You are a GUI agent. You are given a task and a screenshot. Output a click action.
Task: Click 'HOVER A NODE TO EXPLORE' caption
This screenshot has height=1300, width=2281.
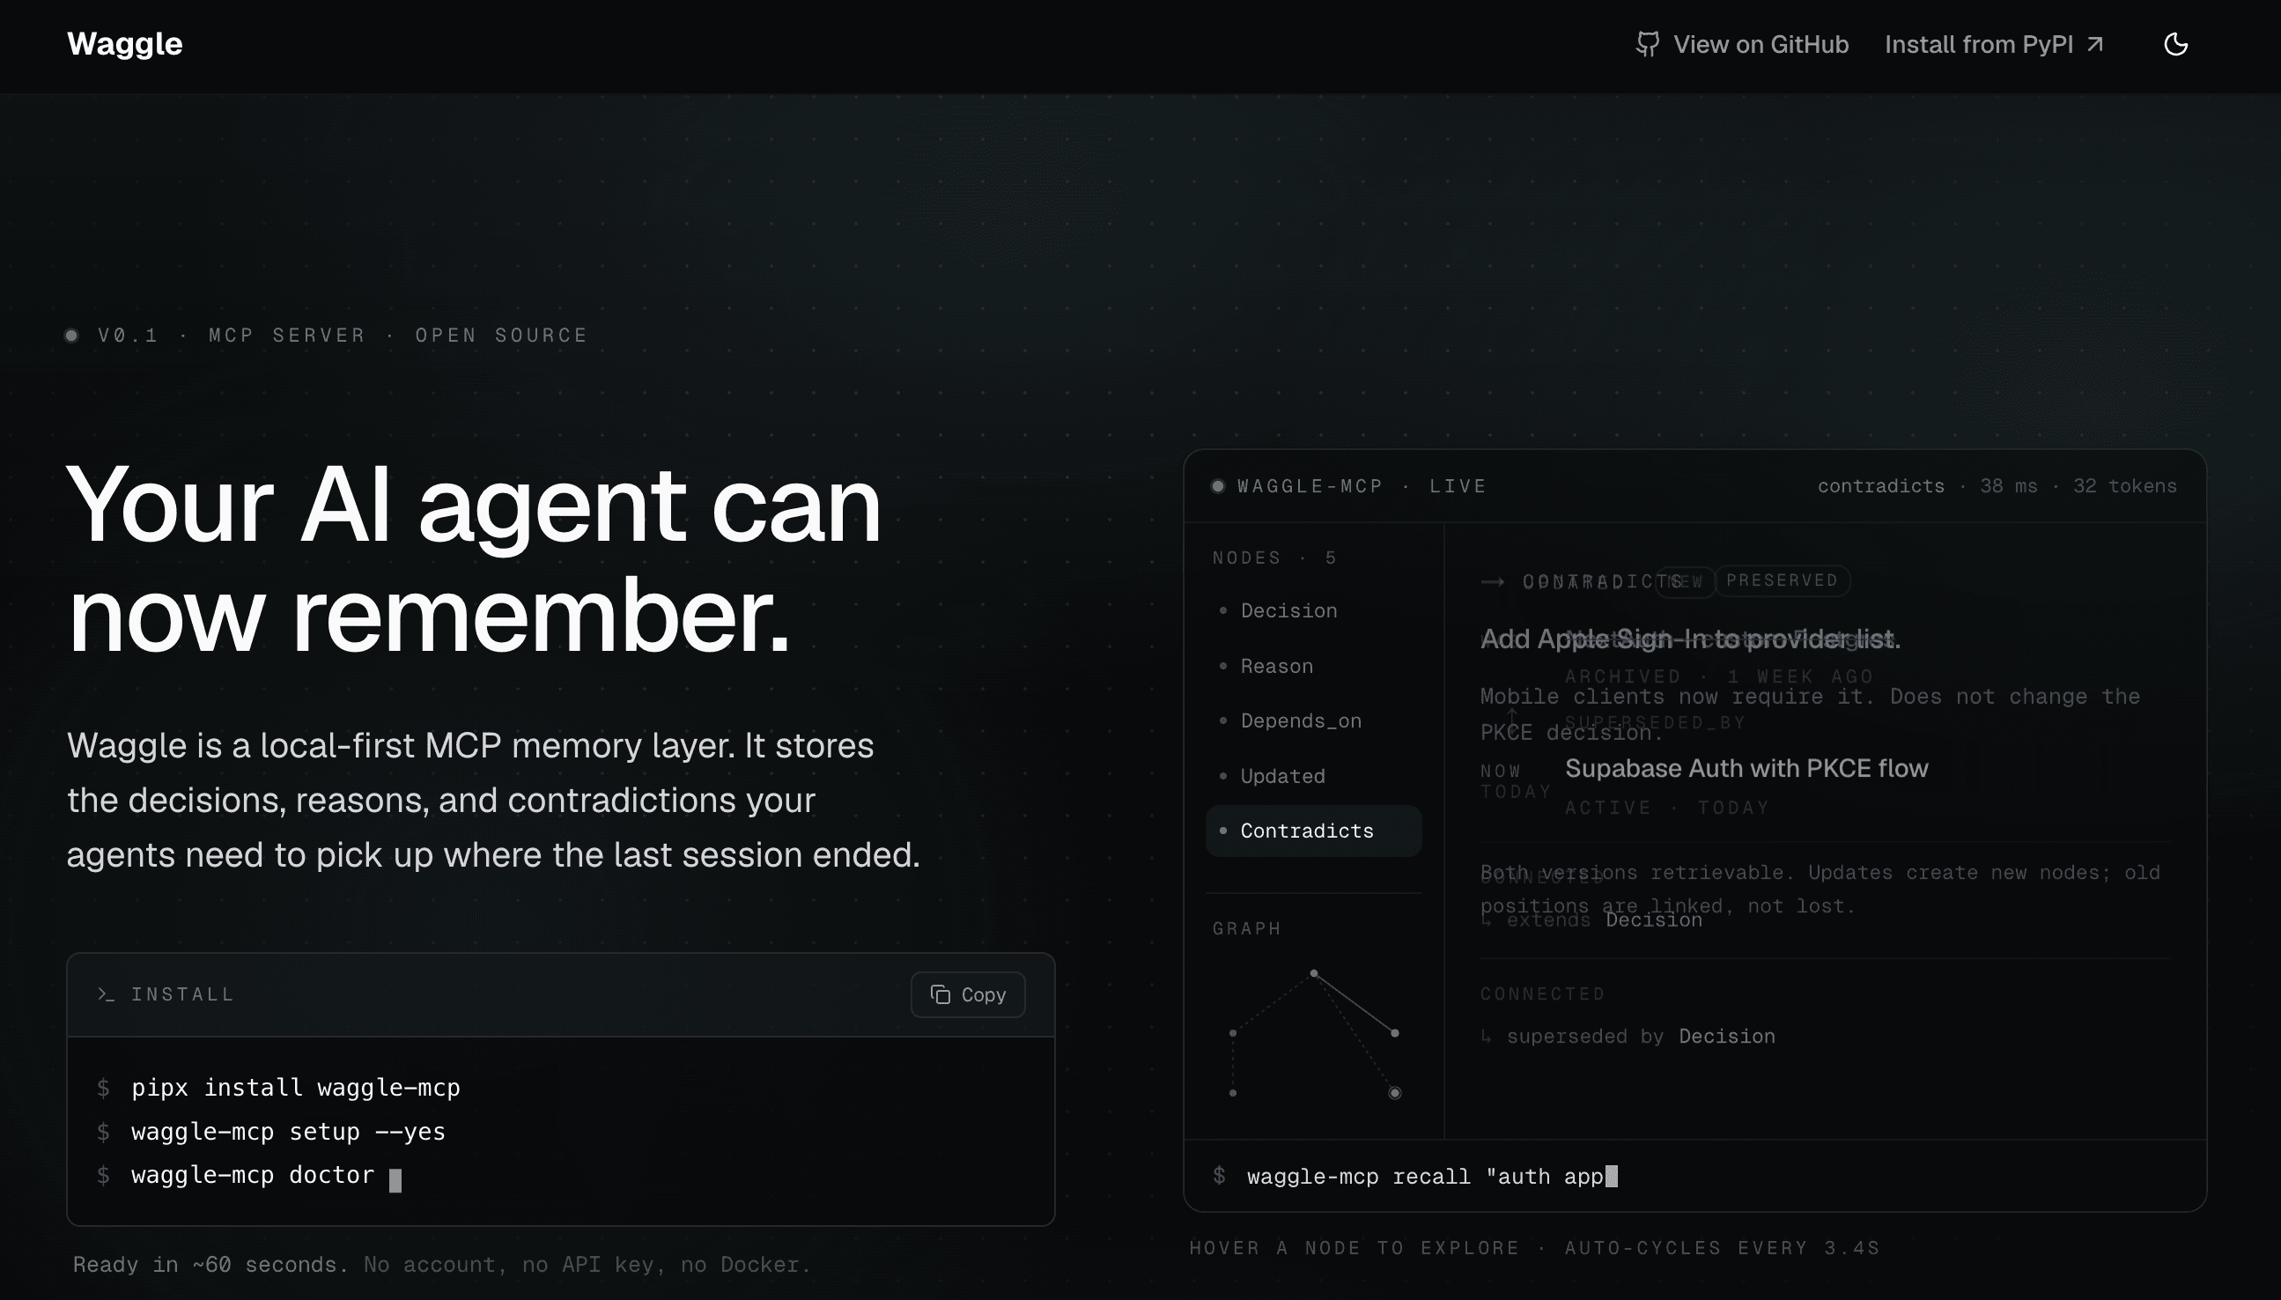[1355, 1247]
